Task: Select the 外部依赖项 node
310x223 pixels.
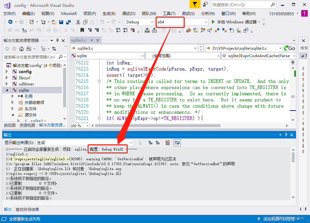Action: click(x=34, y=102)
